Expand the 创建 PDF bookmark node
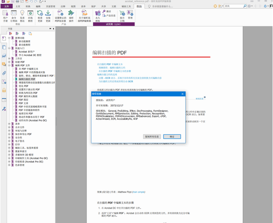Viewport: 273px width, 223px height. pyautogui.click(x=9, y=62)
